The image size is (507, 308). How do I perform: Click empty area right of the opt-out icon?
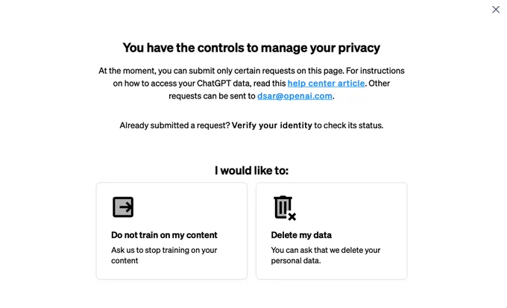[188, 207]
